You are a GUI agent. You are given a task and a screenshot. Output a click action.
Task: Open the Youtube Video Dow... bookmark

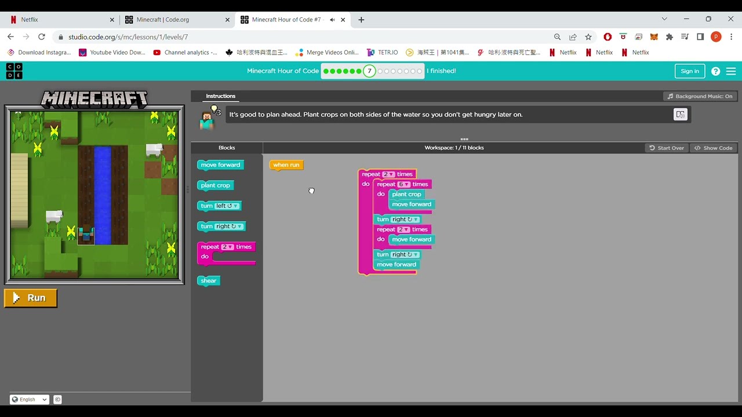coord(112,52)
